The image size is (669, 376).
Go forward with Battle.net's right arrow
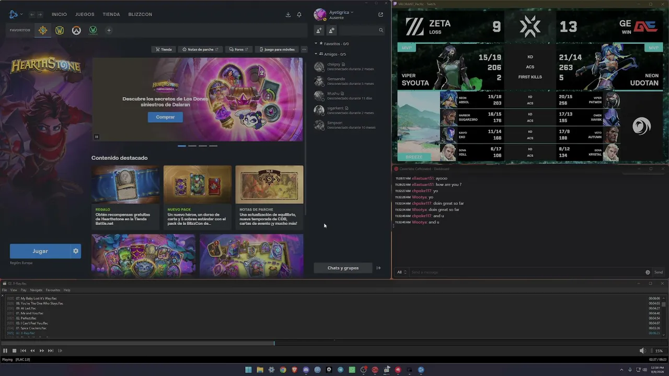point(39,15)
